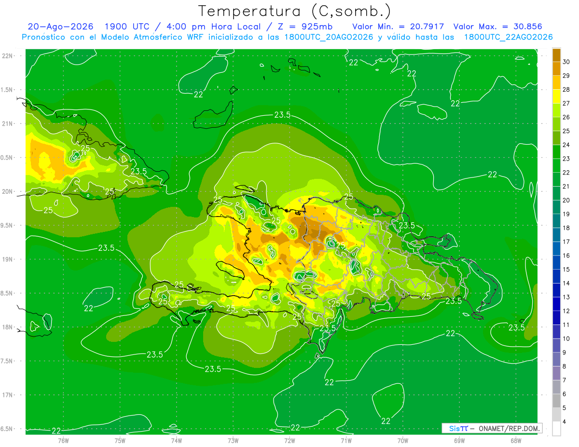The width and height of the screenshot is (579, 447).
Task: Click the longitude axis label '76W'
Action: click(x=63, y=440)
